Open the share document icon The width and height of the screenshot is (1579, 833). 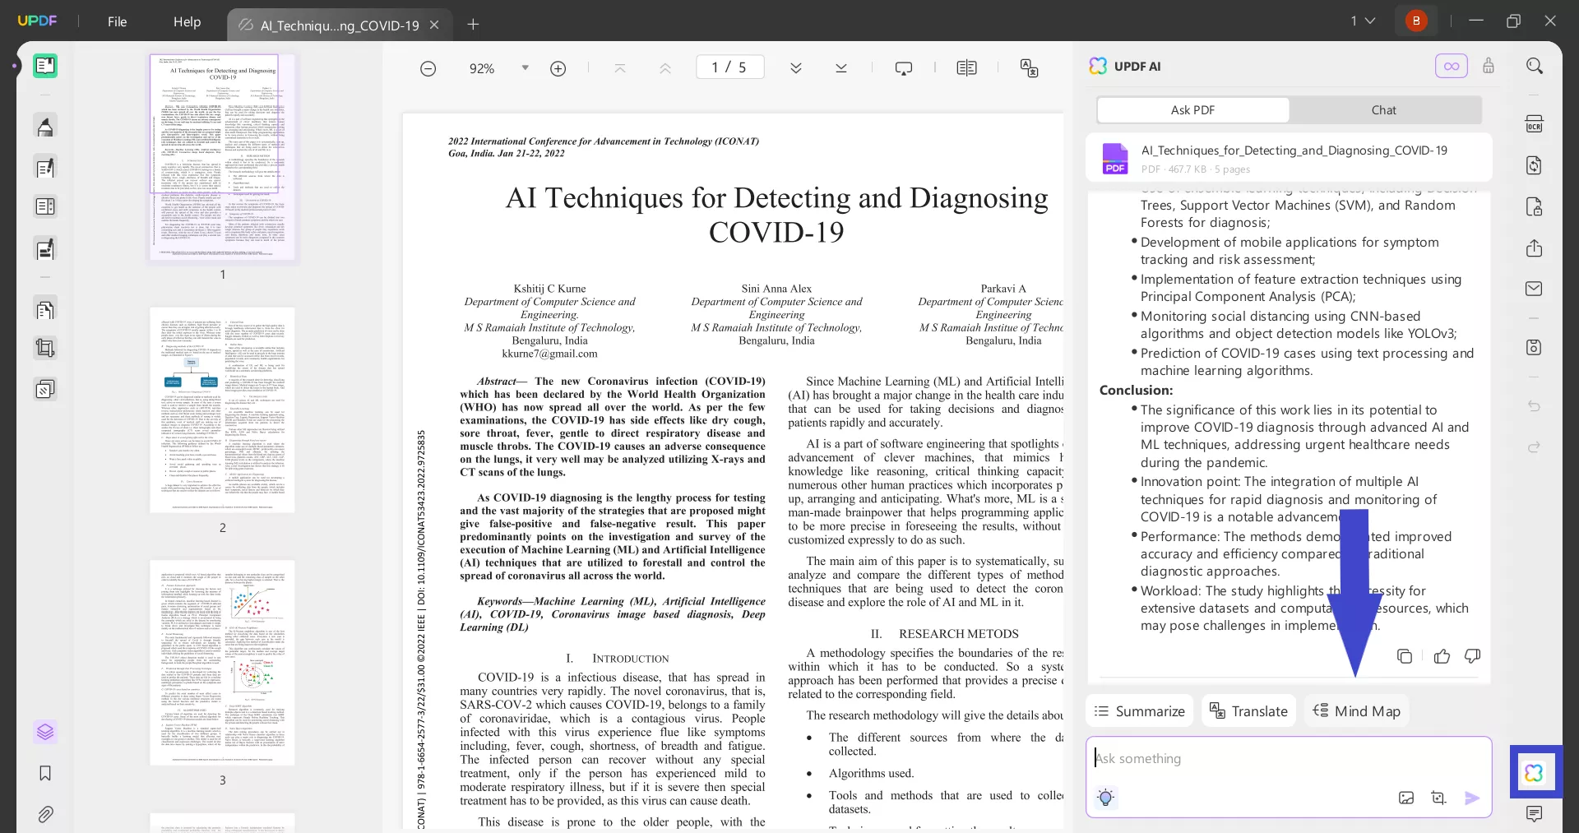1533,248
